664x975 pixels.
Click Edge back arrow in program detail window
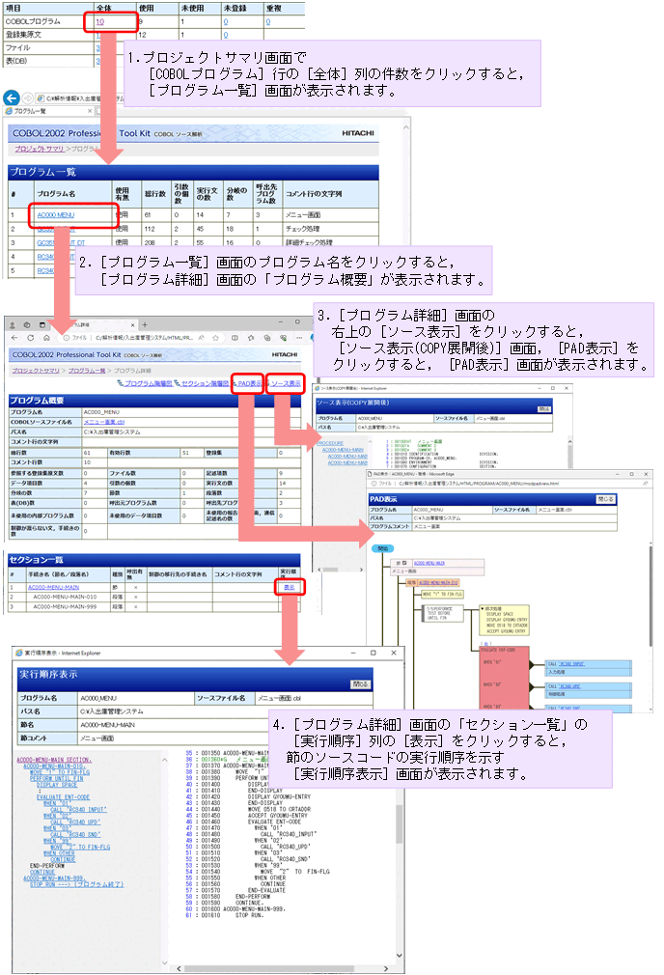[x=14, y=338]
